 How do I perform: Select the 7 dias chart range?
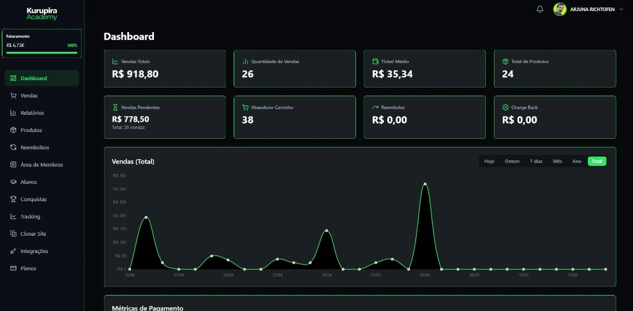tap(536, 161)
